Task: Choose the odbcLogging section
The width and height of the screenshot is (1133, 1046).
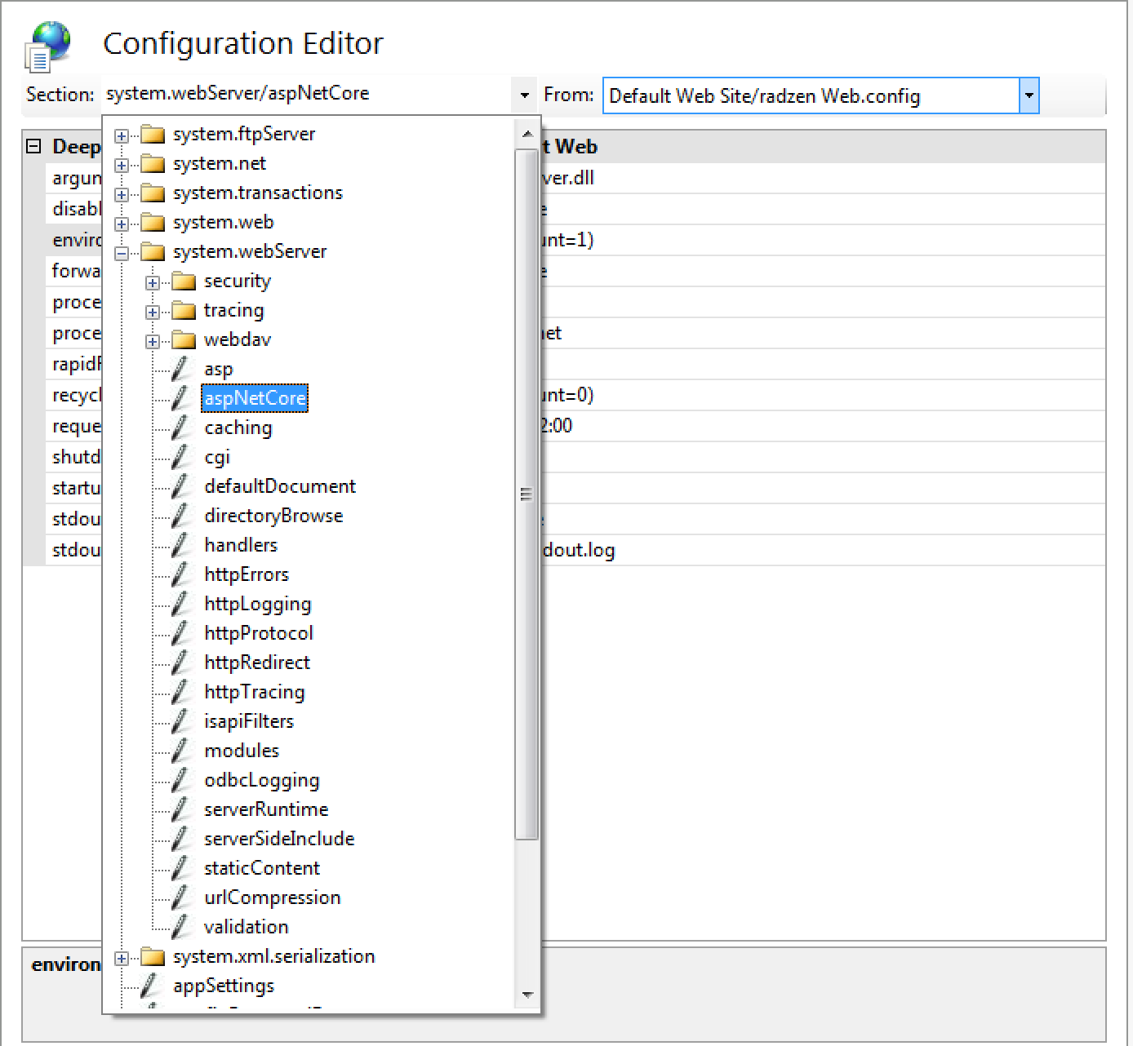Action: pos(261,780)
